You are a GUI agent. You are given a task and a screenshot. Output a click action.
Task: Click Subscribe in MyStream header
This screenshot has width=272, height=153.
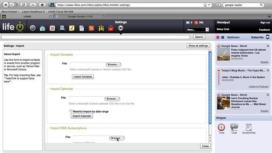point(257,37)
